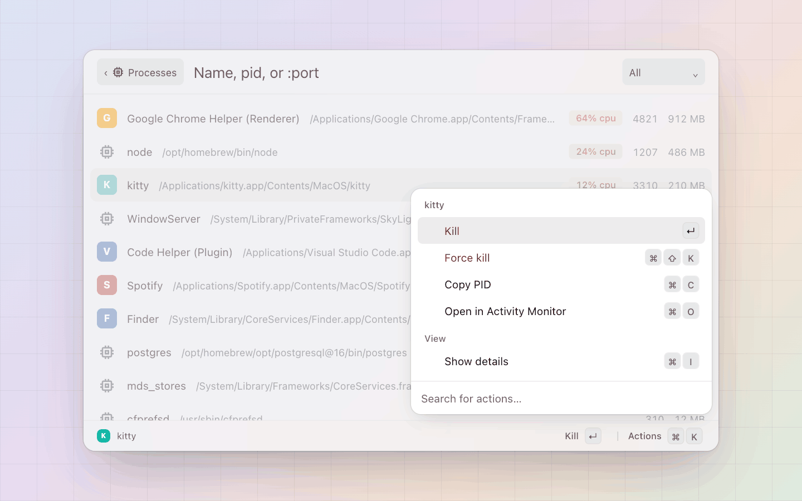Click the kitty 'K' row icon
The height and width of the screenshot is (501, 802).
[107, 185]
